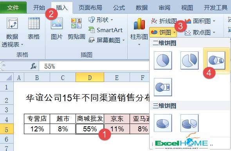231x151 pixels.
Task: Select column B header
Action: tap(37, 78)
